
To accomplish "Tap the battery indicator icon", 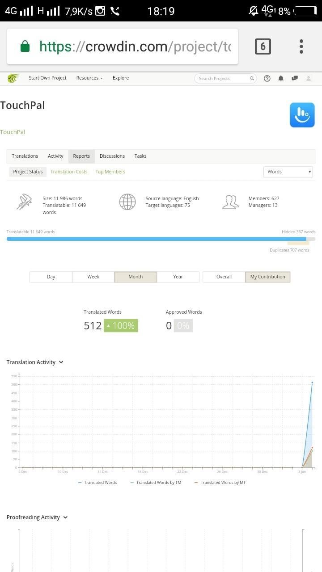I will pyautogui.click(x=305, y=11).
